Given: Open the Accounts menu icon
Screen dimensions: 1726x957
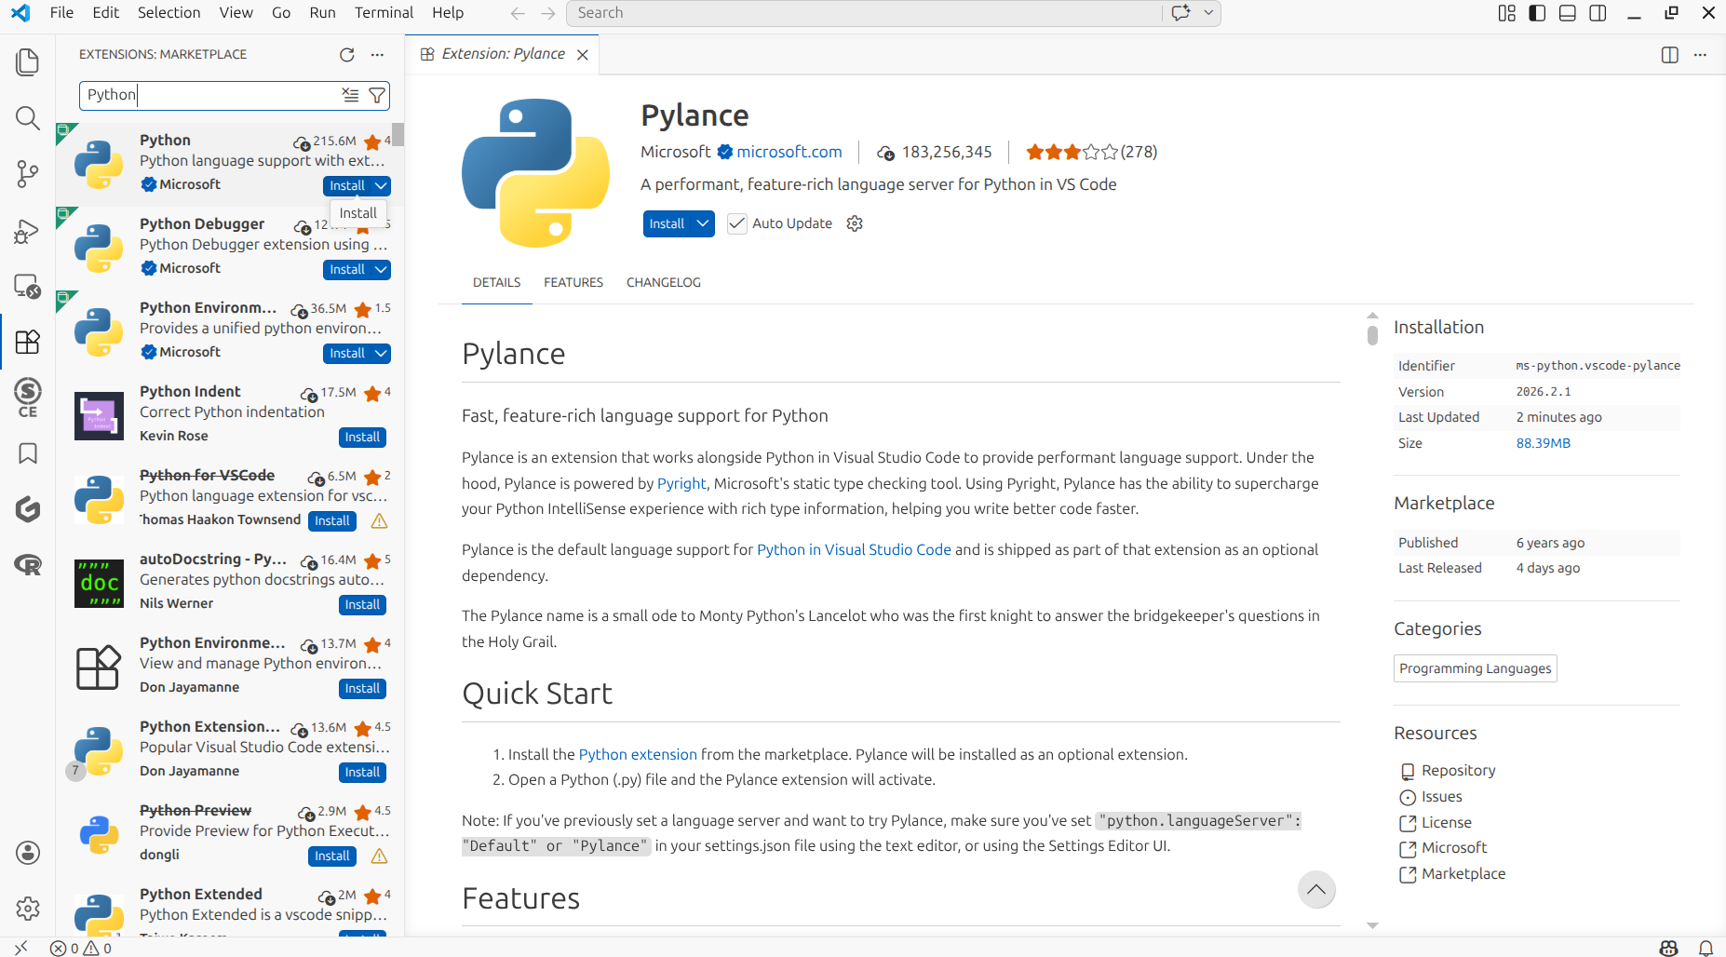Looking at the screenshot, I should click(28, 852).
